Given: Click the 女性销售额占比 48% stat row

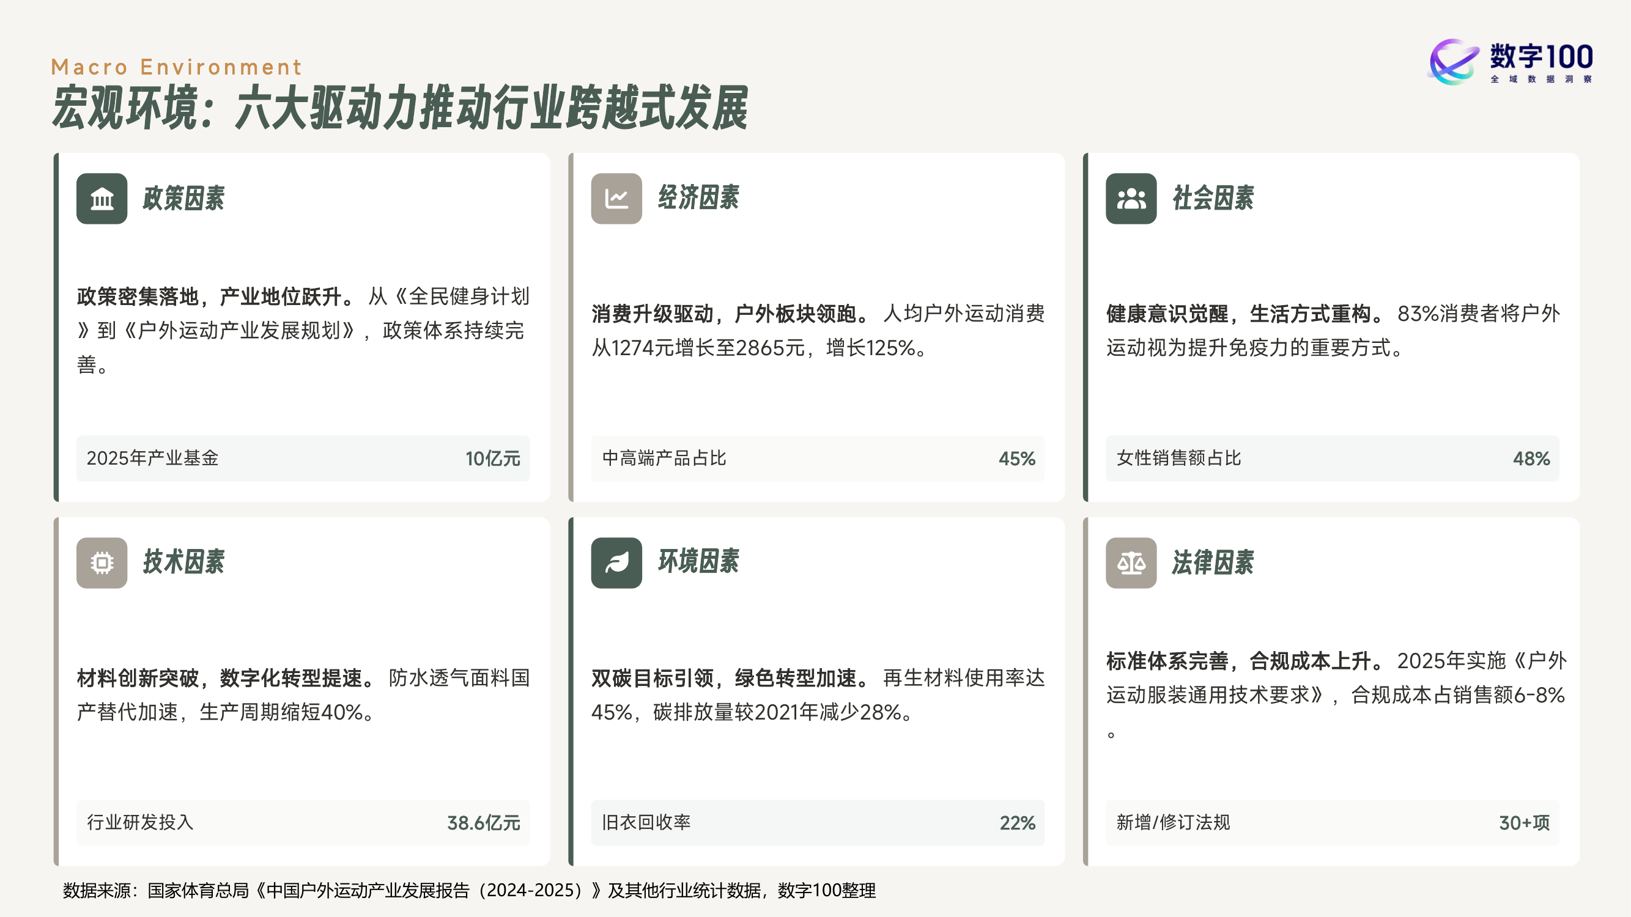Looking at the screenshot, I should tap(1332, 458).
